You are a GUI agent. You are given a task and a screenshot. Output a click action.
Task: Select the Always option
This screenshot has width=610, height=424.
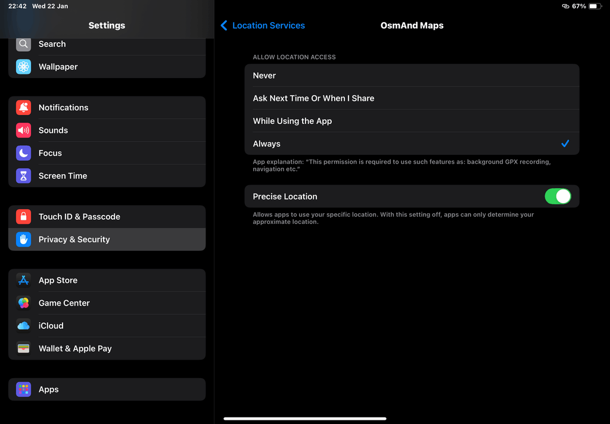[x=412, y=144]
